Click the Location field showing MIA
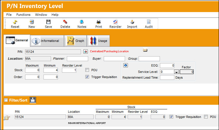Screen dimensions: 219x130 tap(38, 59)
